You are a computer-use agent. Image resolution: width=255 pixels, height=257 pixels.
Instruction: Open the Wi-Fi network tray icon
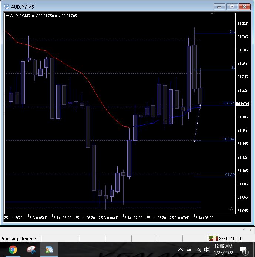(199, 250)
